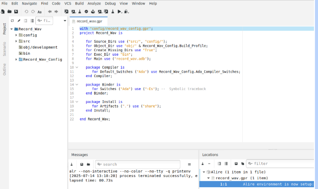
Task: Click the checkmark check-semantics toolbar icon
Action: click(86, 12)
